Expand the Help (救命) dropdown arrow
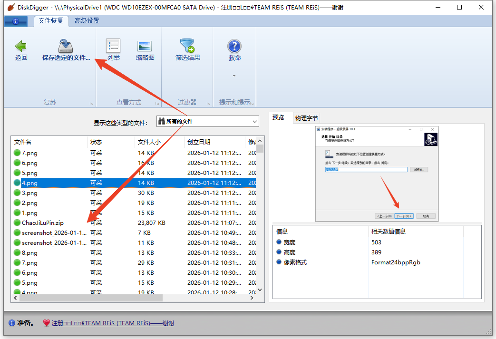This screenshot has width=496, height=339. tap(234, 76)
